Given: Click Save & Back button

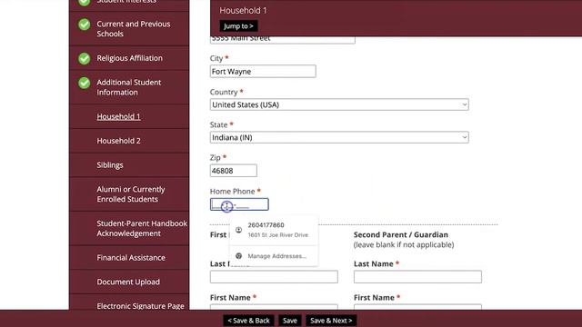Looking at the screenshot, I should coord(248,321).
